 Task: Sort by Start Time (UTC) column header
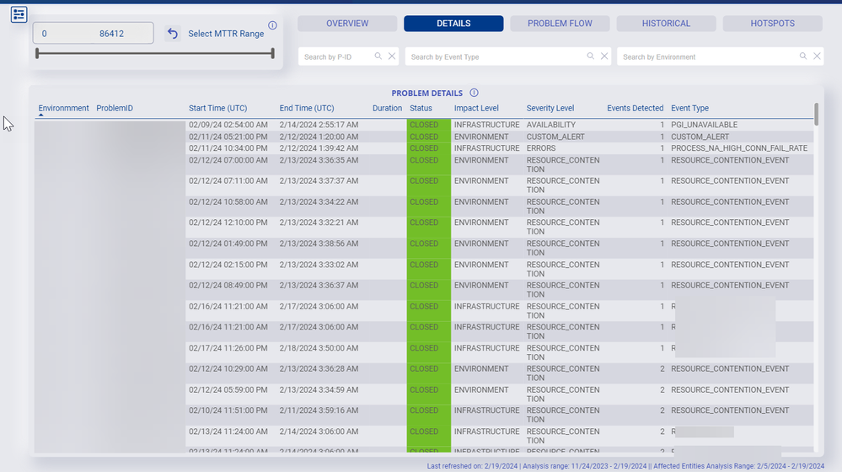click(x=217, y=108)
